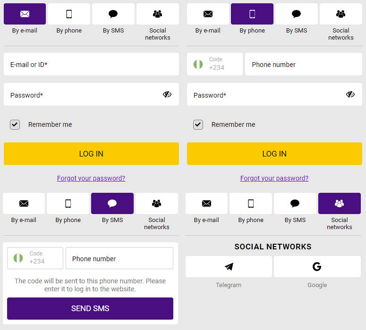Click speech bubble icon in the e-mail login panel
This screenshot has height=330, width=366.
point(113,14)
